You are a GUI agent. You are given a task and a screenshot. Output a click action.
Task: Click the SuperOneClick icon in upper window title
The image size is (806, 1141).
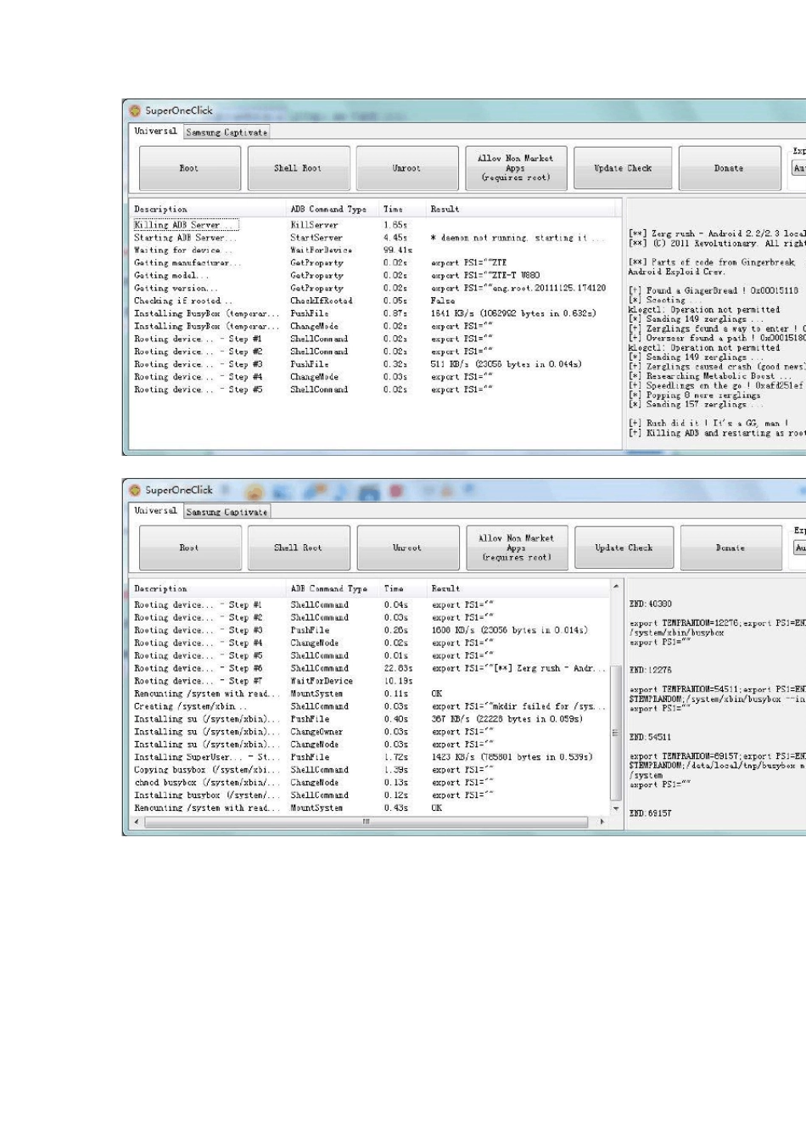(x=135, y=110)
